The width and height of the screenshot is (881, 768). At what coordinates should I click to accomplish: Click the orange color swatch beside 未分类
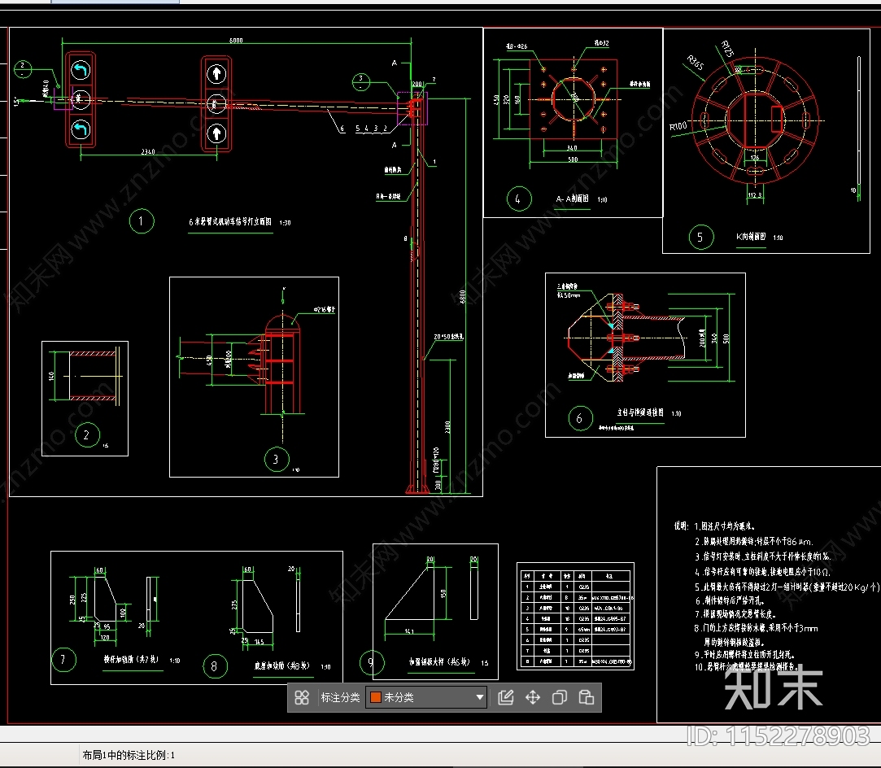pos(375,697)
